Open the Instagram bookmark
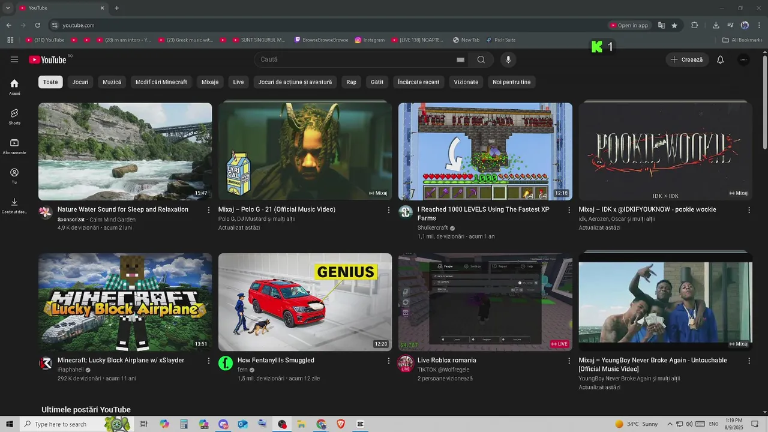 370,40
